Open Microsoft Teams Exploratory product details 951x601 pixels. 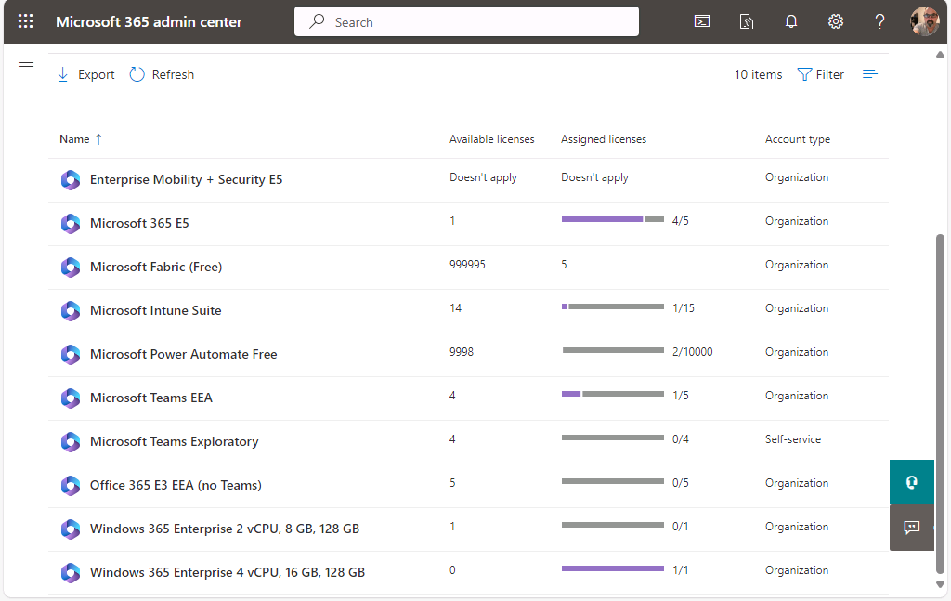(174, 441)
